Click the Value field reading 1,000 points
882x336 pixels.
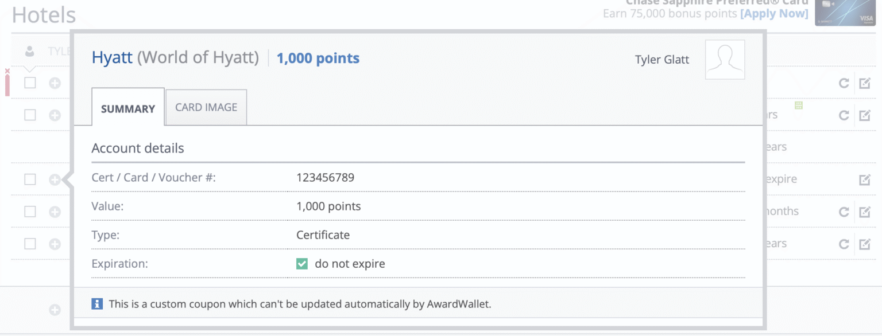point(328,206)
